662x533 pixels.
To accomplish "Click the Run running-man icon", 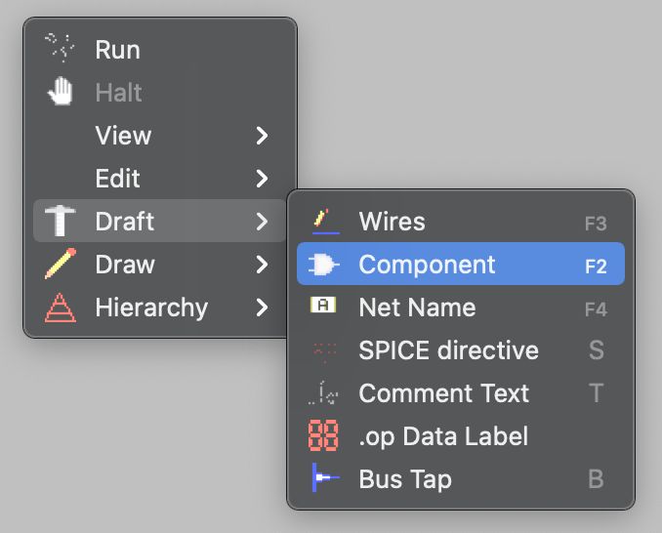I will tap(61, 49).
